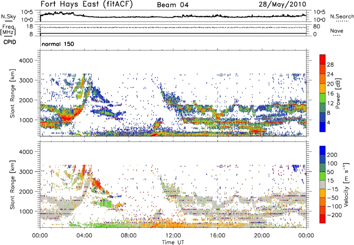Click the '4' power color bar label
This screenshot has width=354, height=245.
tap(329, 122)
